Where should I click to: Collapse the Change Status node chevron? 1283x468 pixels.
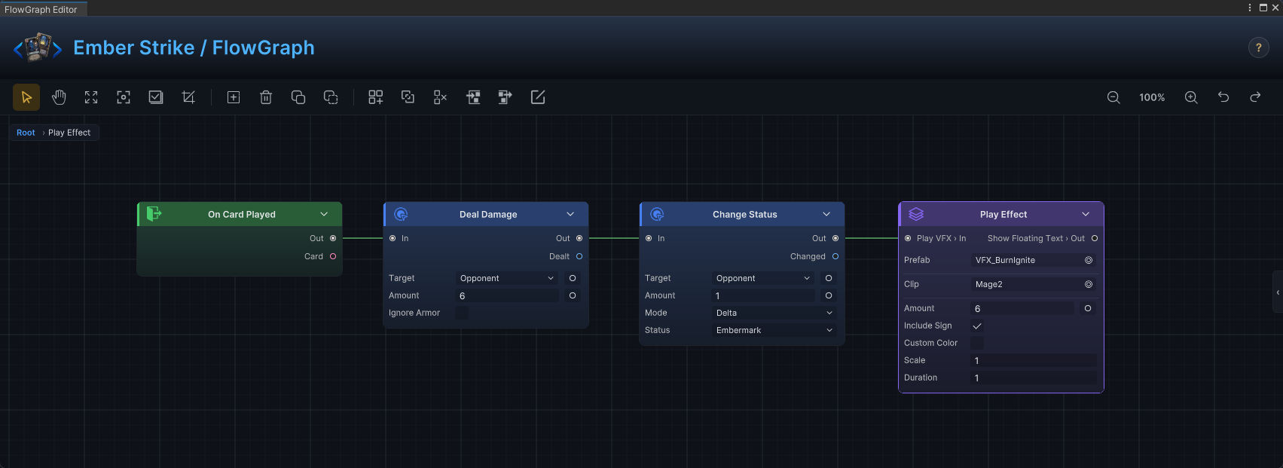(x=826, y=214)
